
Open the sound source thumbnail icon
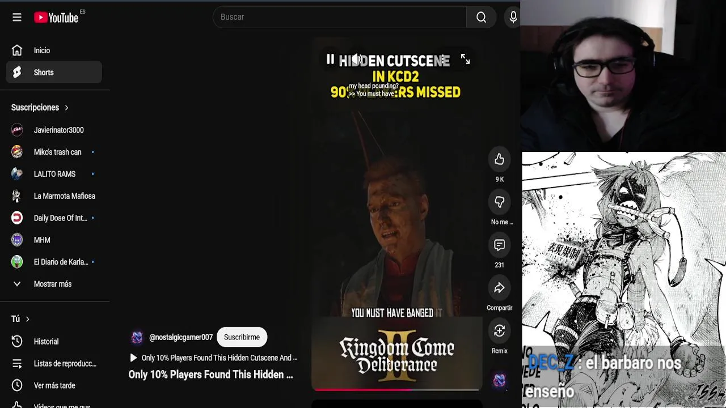499,380
